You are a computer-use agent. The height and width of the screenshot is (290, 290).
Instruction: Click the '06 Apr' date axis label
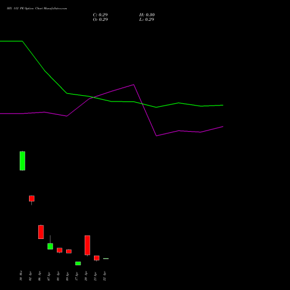point(39,276)
